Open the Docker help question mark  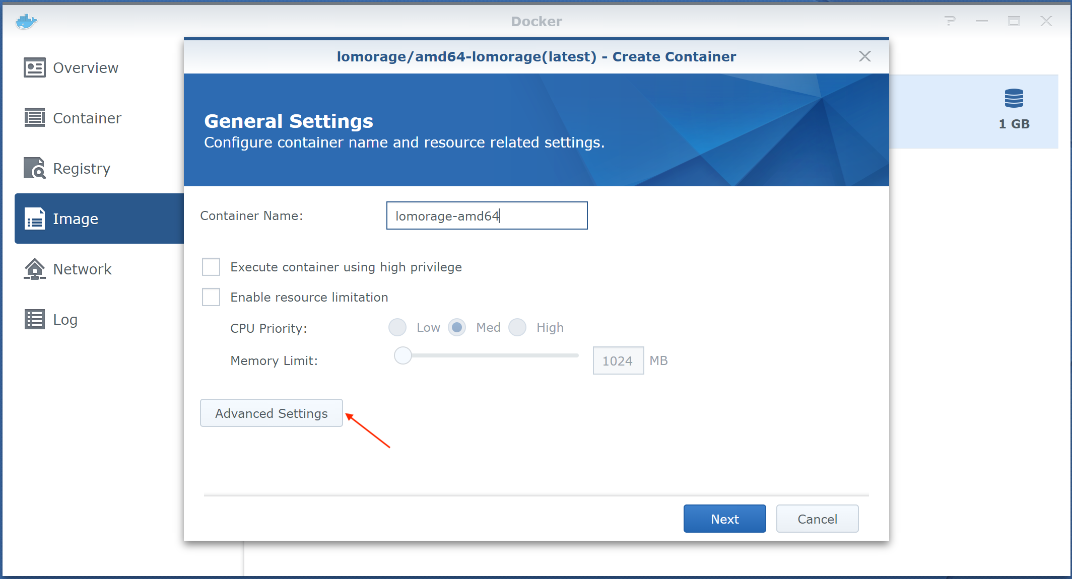click(950, 21)
